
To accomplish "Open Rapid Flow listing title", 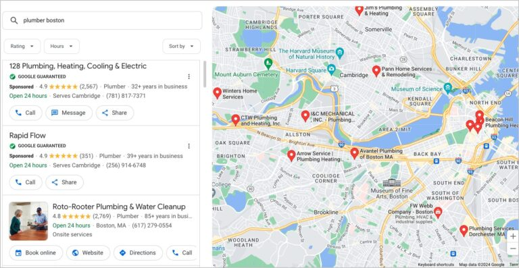I will pos(28,136).
